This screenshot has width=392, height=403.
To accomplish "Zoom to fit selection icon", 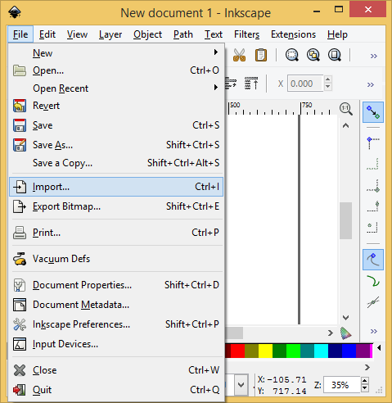I will (x=292, y=55).
